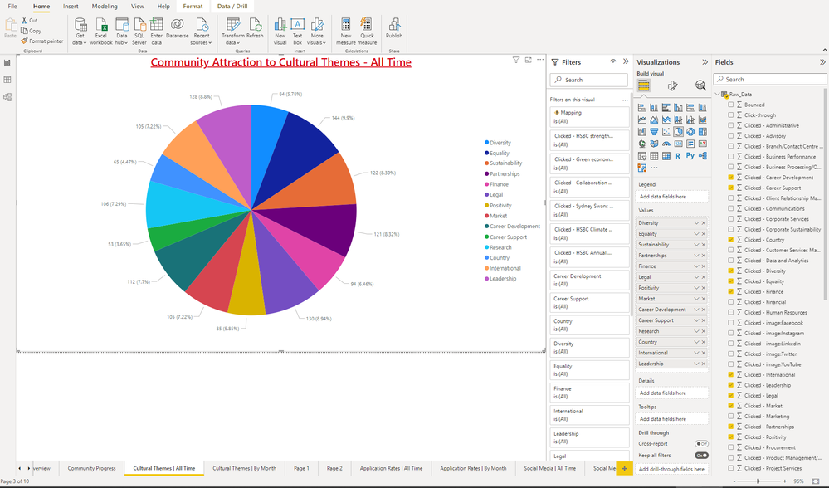Search in the Fields pane search box
Screen dimensions: 829x488
[x=770, y=80]
